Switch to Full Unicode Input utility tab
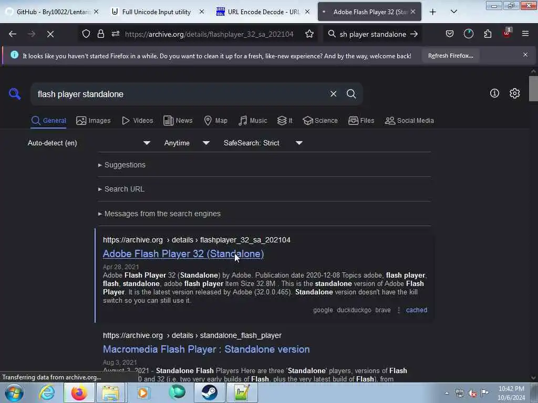Viewport: 538px width, 403px height. coord(157,12)
